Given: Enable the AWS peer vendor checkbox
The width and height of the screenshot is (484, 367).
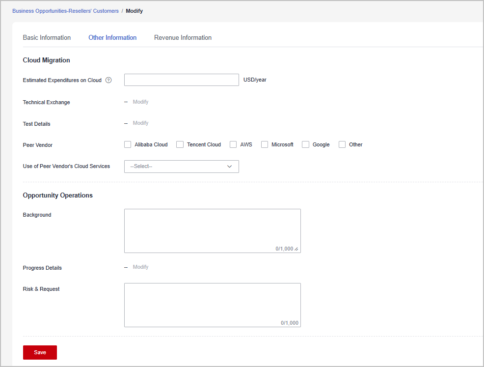Looking at the screenshot, I should [x=233, y=144].
